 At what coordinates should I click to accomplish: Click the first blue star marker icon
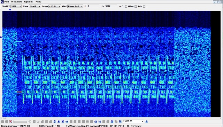pos(54,121)
